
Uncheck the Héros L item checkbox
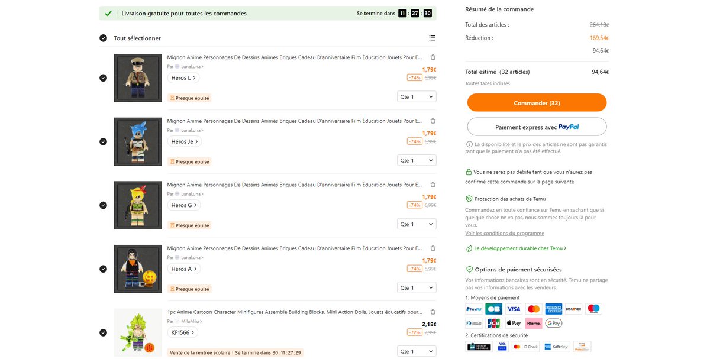click(x=104, y=78)
